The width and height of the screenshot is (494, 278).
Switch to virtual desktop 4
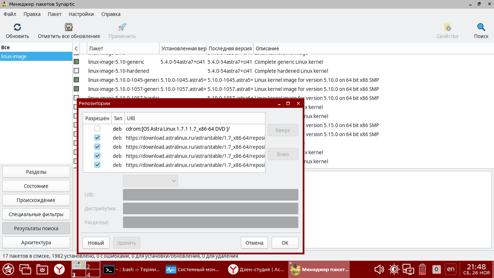pyautogui.click(x=92, y=274)
